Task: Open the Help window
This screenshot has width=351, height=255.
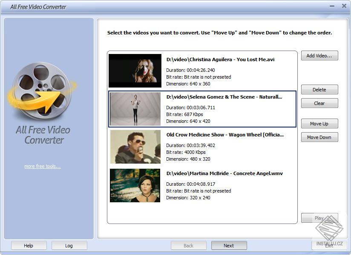Action: pos(29,245)
